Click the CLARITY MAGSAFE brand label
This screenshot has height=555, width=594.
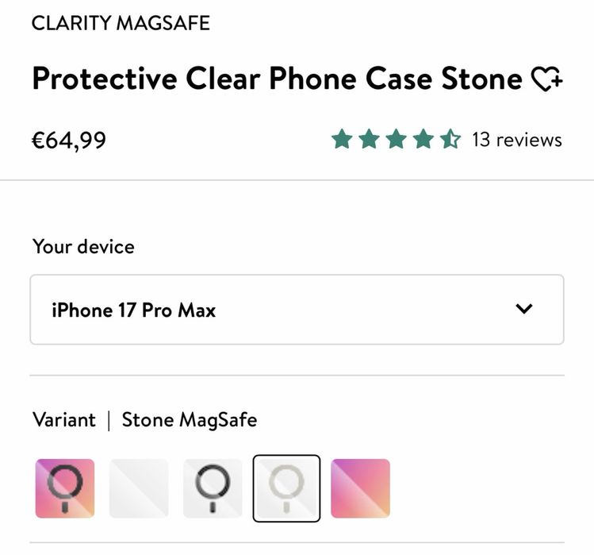(x=121, y=23)
